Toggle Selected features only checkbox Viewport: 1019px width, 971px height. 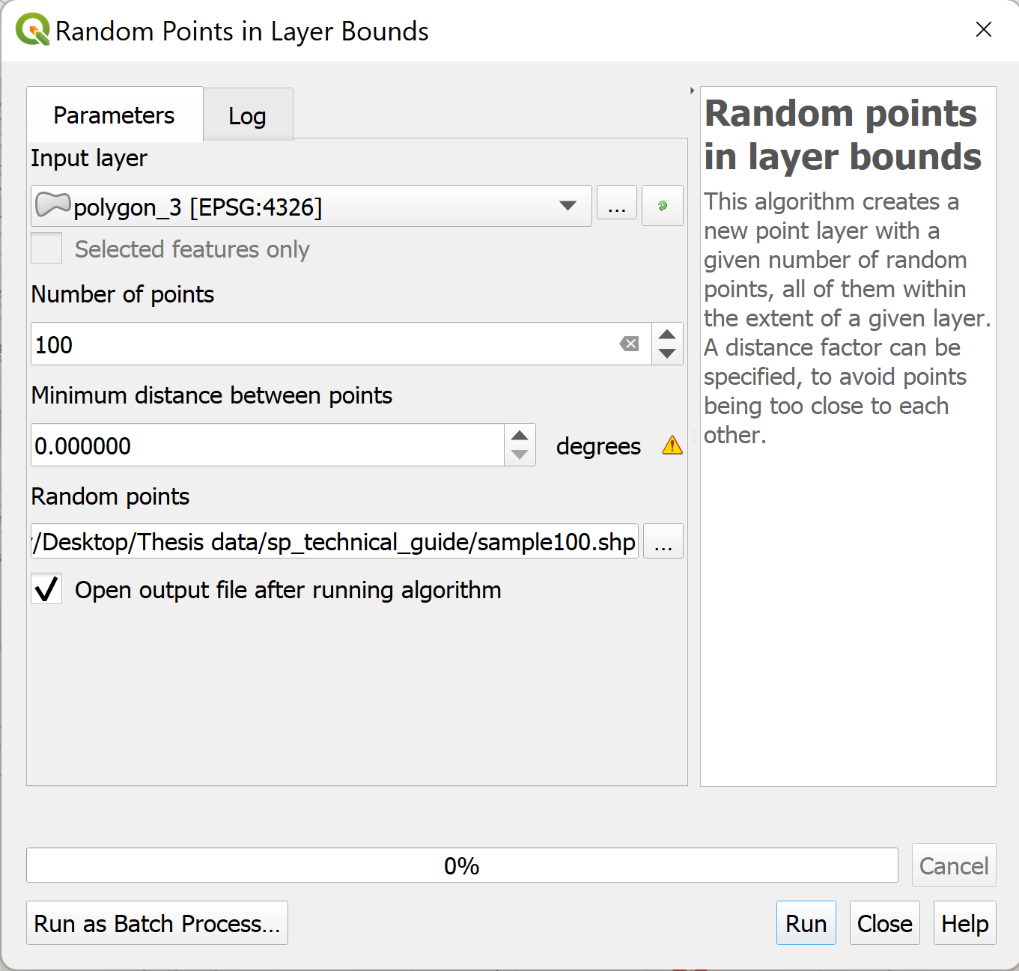coord(46,249)
